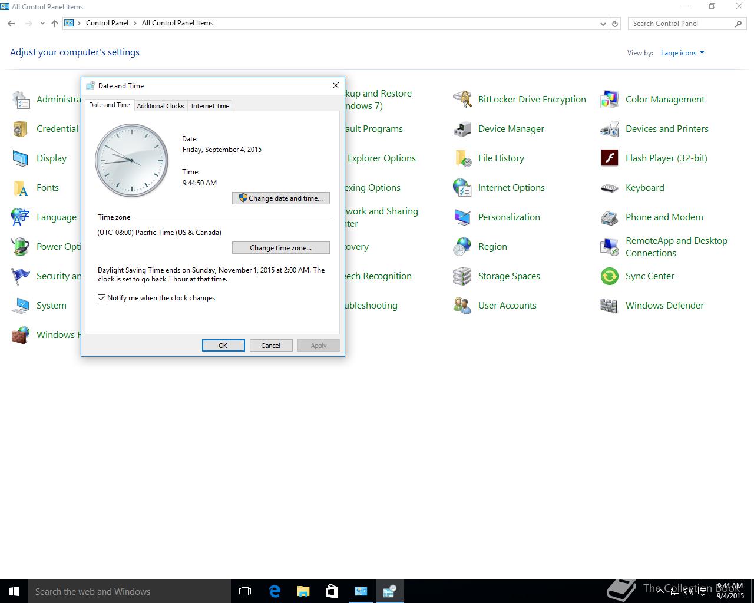Select the Date and Time tab
754x603 pixels.
pyautogui.click(x=110, y=105)
